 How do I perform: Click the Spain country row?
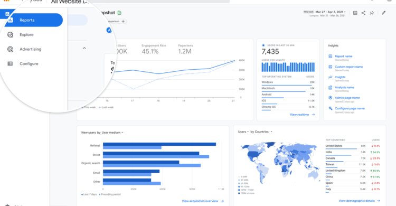click(353, 183)
